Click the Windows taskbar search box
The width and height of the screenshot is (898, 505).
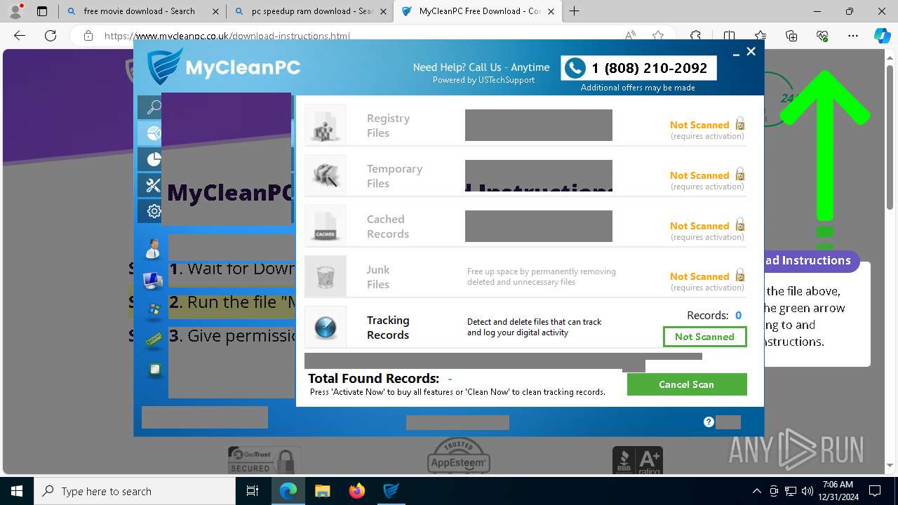pyautogui.click(x=135, y=491)
